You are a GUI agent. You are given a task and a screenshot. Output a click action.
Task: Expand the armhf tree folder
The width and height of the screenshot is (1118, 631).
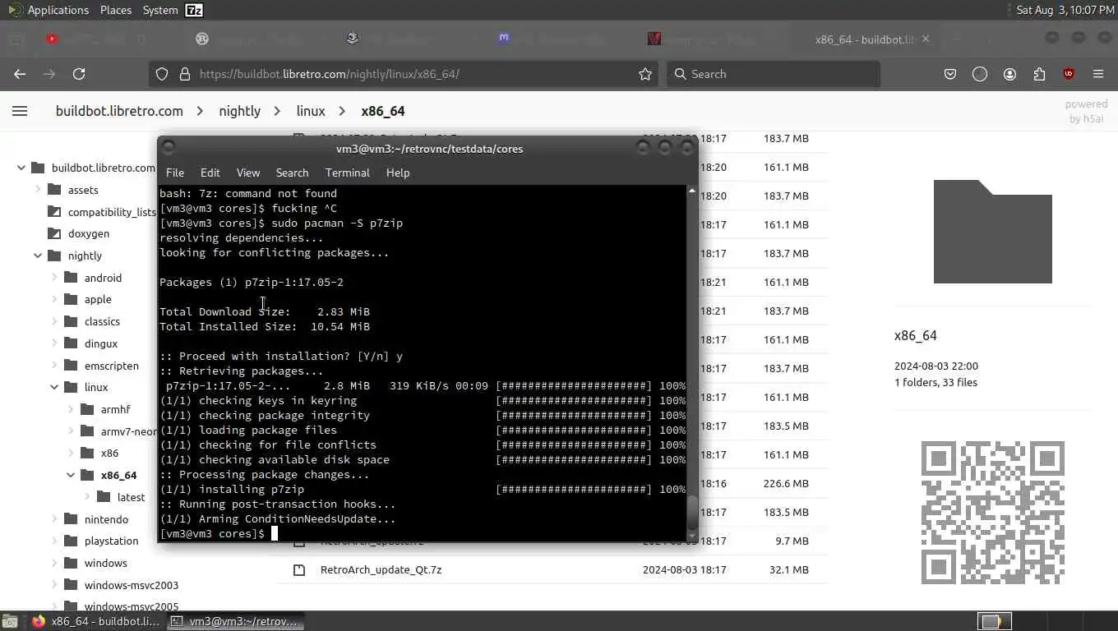coord(71,409)
